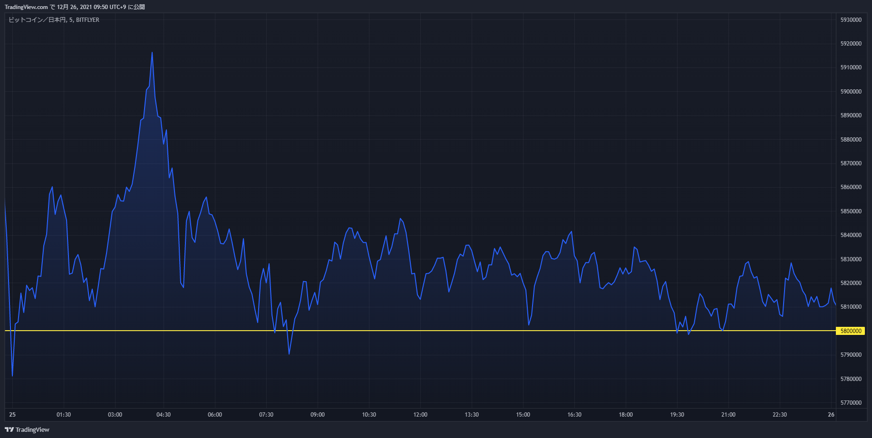Image resolution: width=872 pixels, height=438 pixels.
Task: Click the publish timestamp 12月 26, 2021 09:50 UTC+9
Action: click(92, 7)
